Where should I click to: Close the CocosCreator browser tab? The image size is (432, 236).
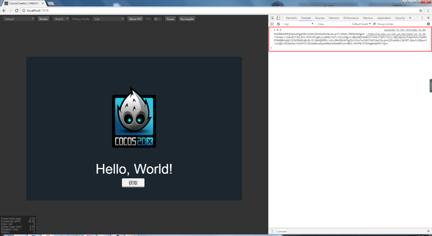(x=43, y=3)
